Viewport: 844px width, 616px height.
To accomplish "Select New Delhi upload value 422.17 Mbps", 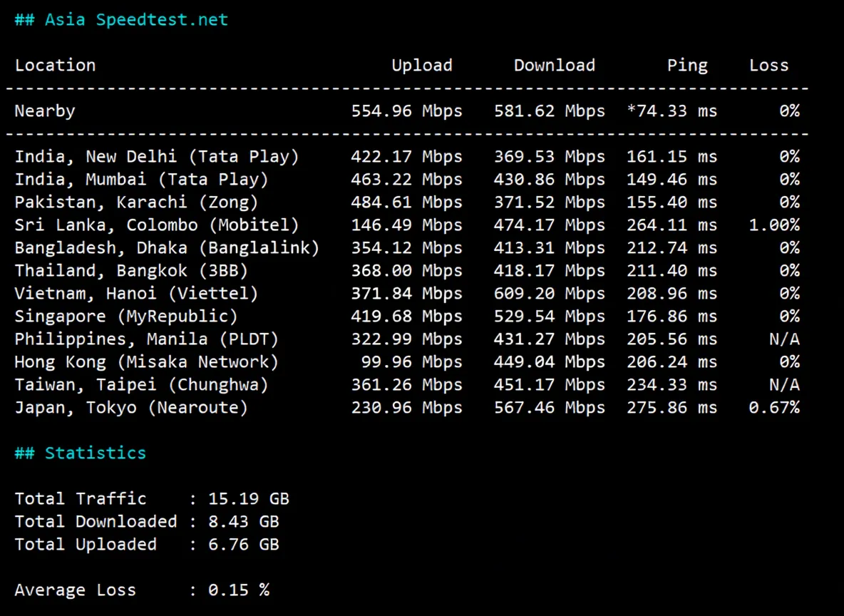I will pos(406,157).
